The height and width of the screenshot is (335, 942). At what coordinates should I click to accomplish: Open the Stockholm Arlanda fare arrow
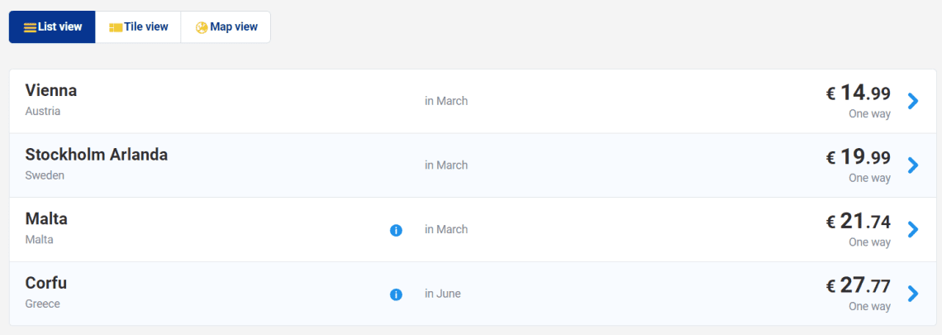[x=912, y=165]
